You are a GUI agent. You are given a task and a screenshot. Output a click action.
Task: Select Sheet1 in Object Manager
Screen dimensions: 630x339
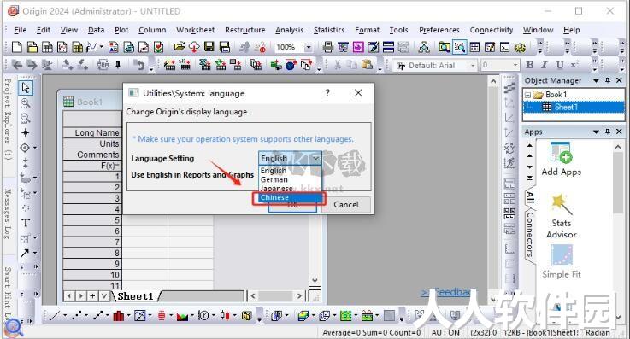(x=566, y=107)
